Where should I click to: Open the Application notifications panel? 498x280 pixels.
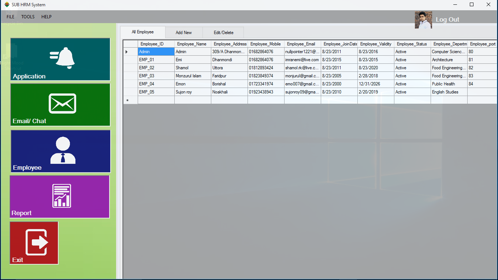[60, 59]
